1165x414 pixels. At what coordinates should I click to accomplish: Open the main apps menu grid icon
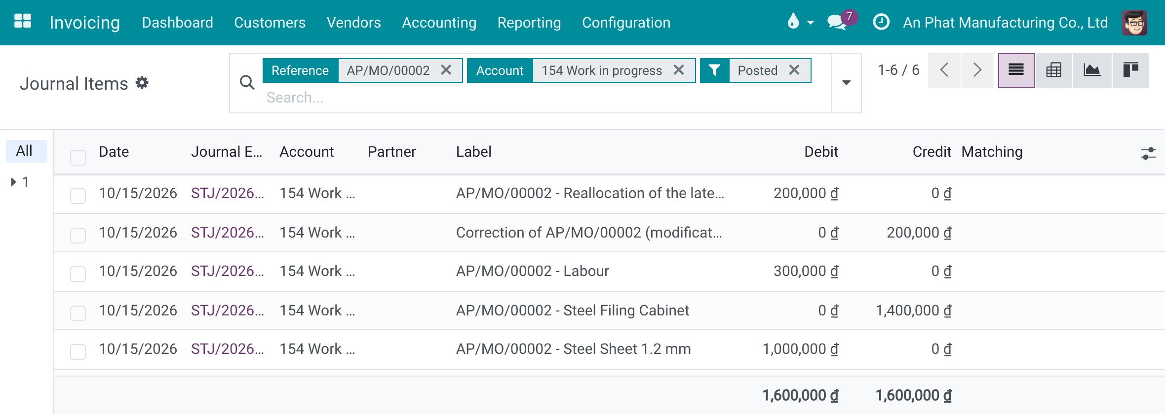tap(23, 21)
